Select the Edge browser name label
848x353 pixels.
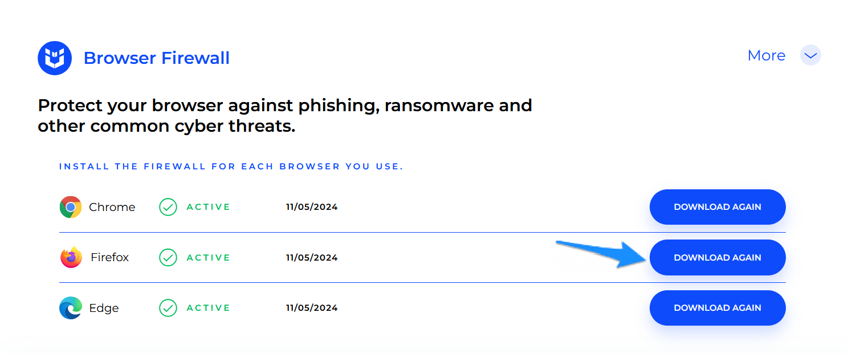(104, 308)
